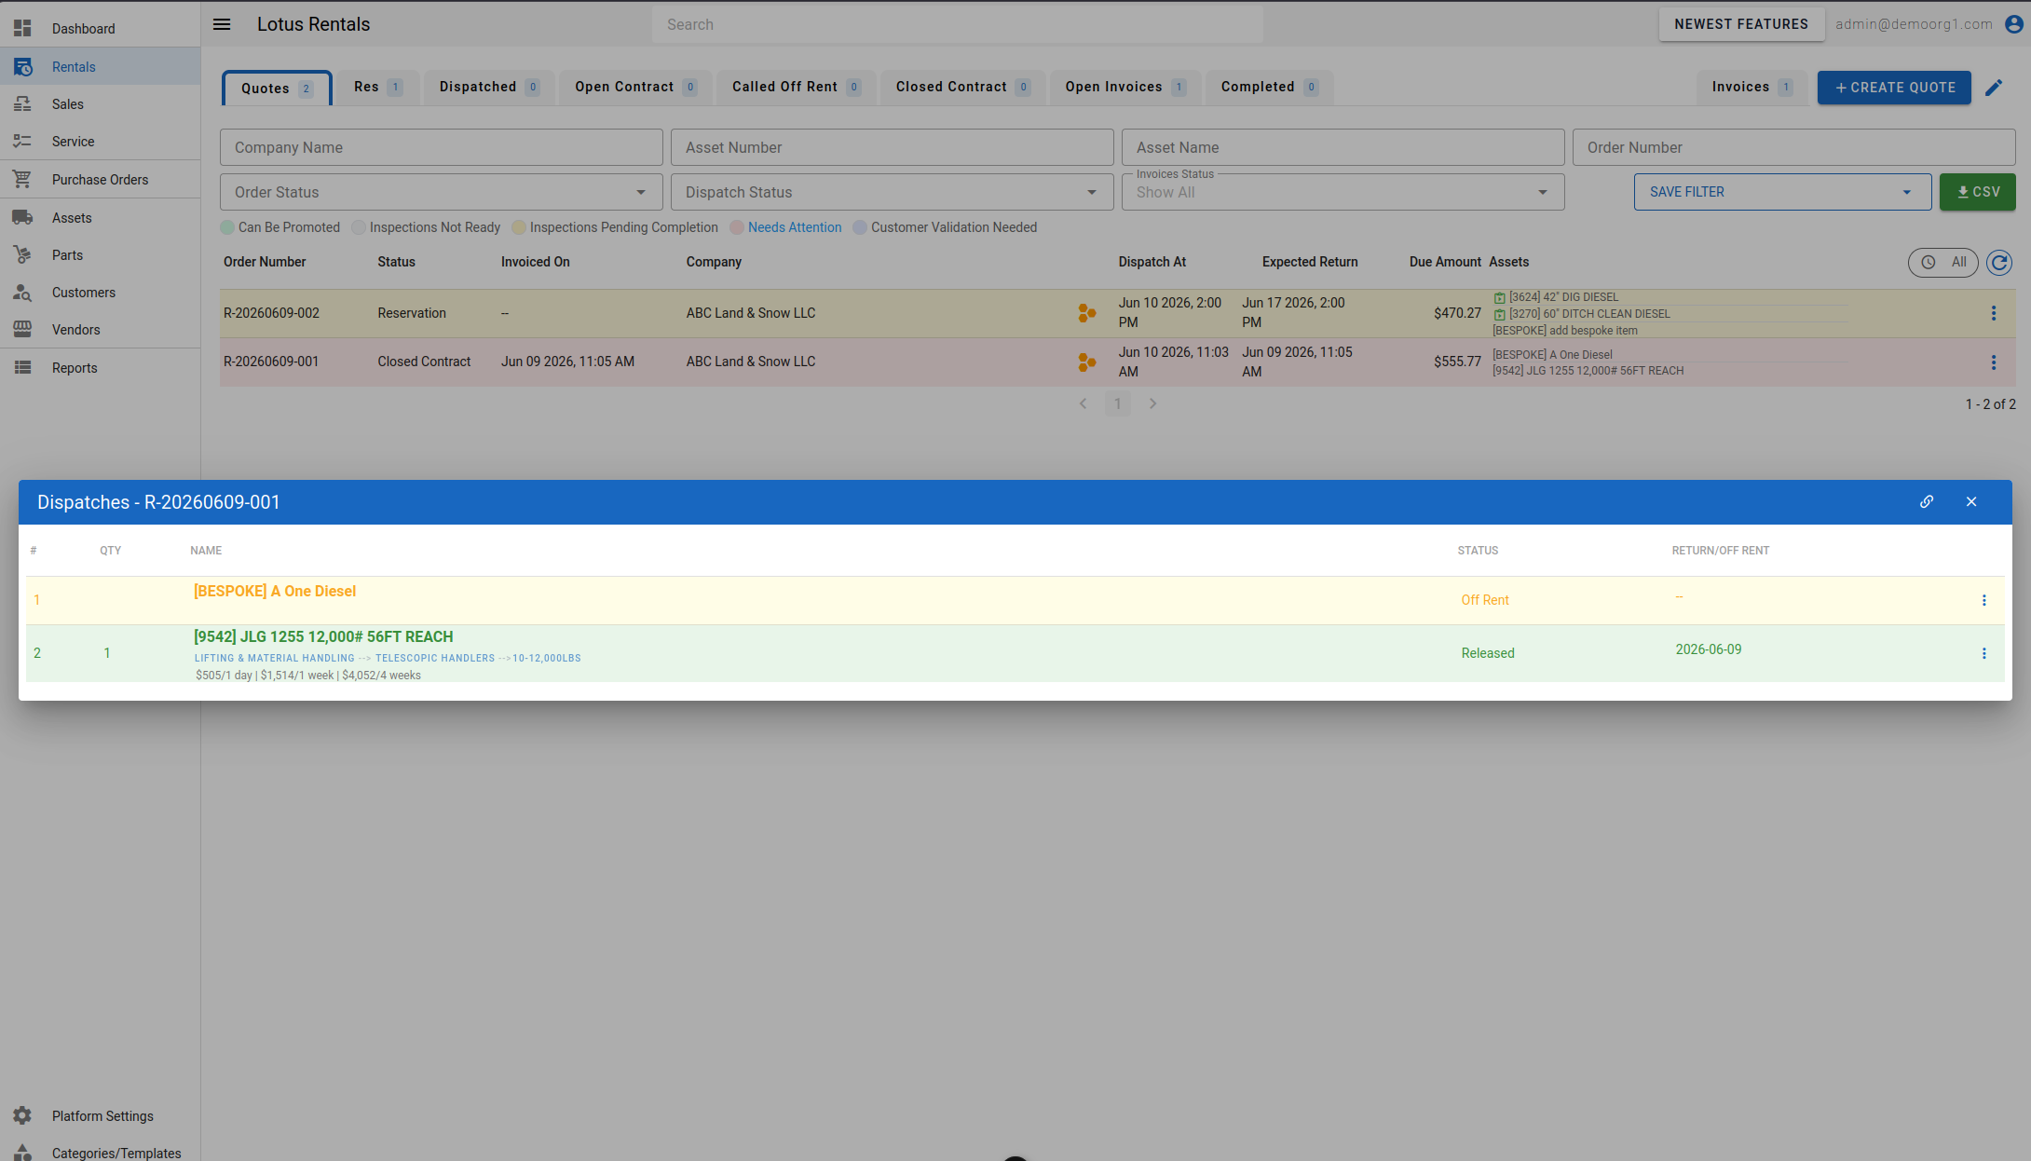
Task: Focus the Asset Name filter field
Action: click(1343, 147)
